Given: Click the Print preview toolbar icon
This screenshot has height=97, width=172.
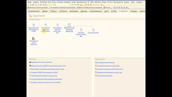Looking at the screenshot, I should click(46, 5).
